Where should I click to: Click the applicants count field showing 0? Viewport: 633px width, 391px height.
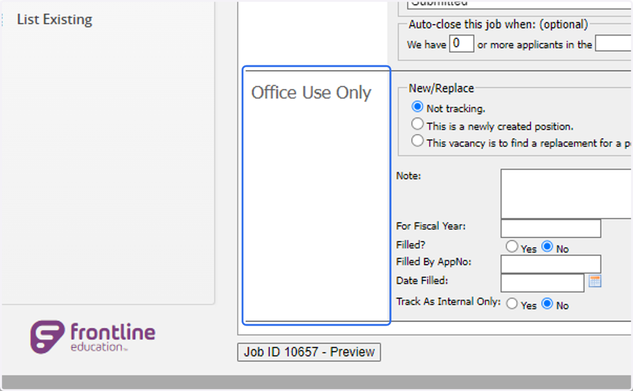pyautogui.click(x=462, y=44)
